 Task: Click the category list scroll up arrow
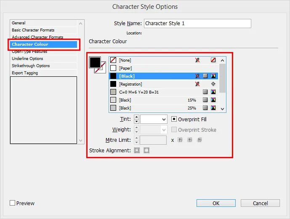tap(80, 23)
